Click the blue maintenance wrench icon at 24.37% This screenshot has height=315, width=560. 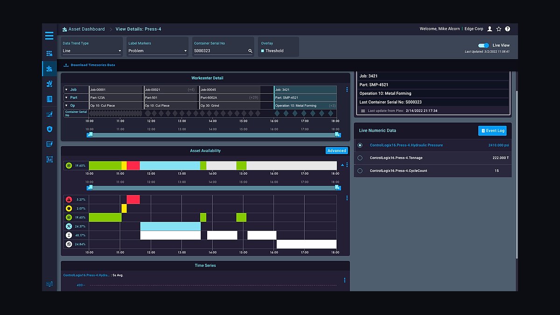point(69,226)
